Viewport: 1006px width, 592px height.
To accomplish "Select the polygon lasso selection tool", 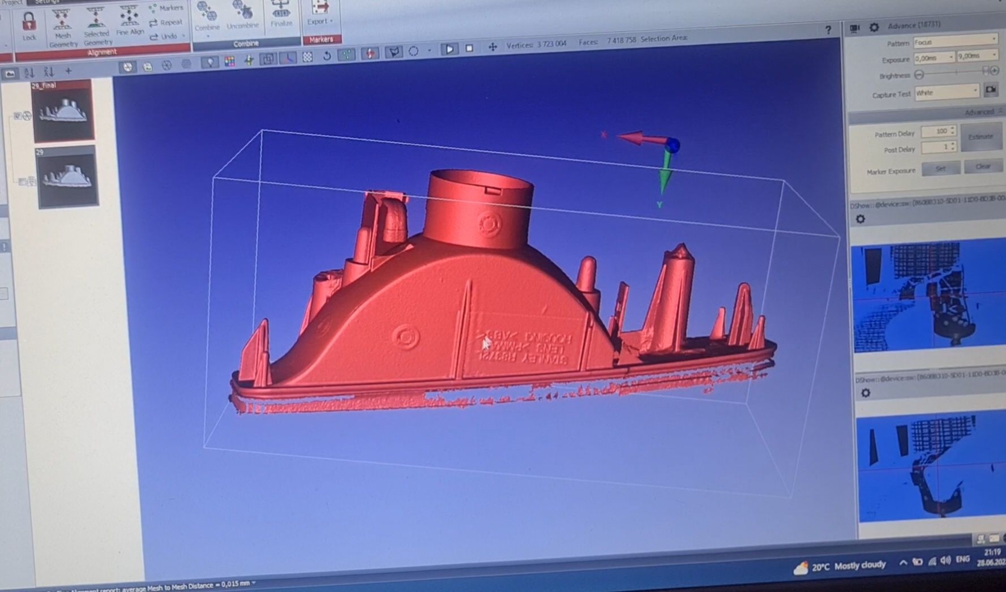I will coord(394,52).
